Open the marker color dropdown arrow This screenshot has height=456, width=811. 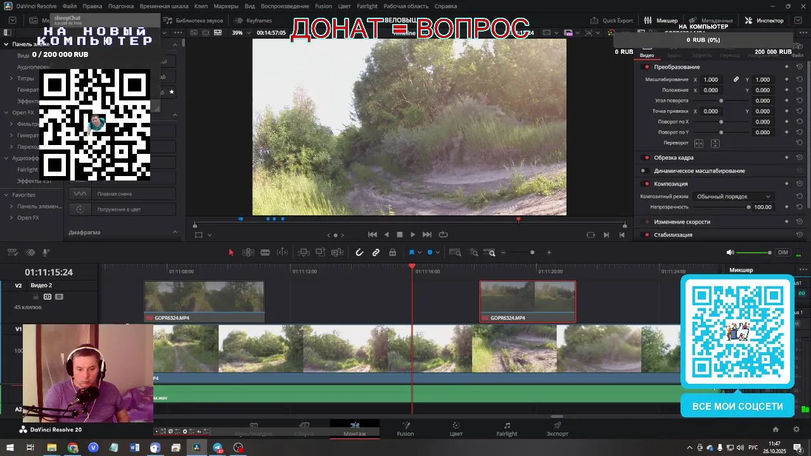(437, 253)
